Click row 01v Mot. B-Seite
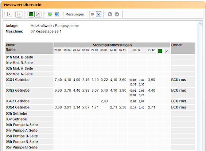The width and height of the screenshot is (206, 151). tap(100, 63)
